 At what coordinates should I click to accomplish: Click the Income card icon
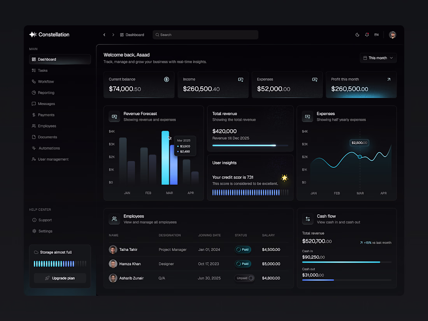click(x=240, y=79)
